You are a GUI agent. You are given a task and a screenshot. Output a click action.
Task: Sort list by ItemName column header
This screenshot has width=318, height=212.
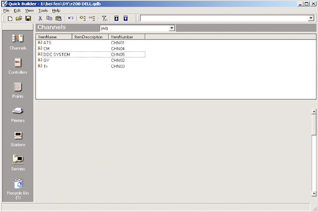pyautogui.click(x=54, y=37)
